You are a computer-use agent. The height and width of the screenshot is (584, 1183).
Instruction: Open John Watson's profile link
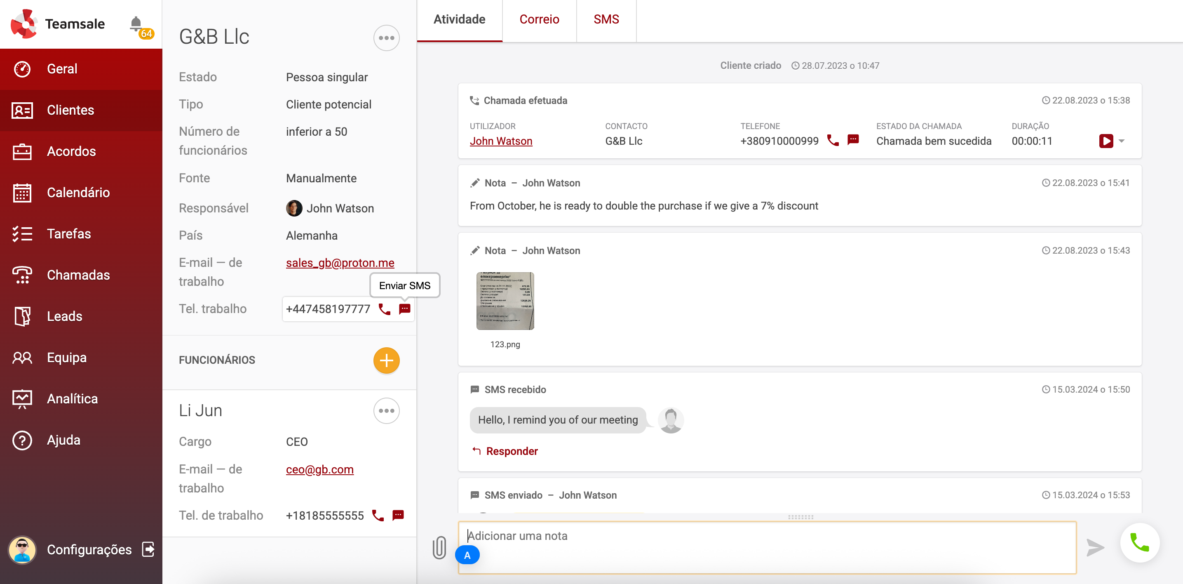[501, 141]
